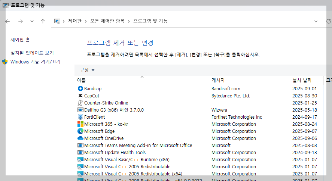Click the address bar control panel icon
This screenshot has height=181, width=332.
57,21
